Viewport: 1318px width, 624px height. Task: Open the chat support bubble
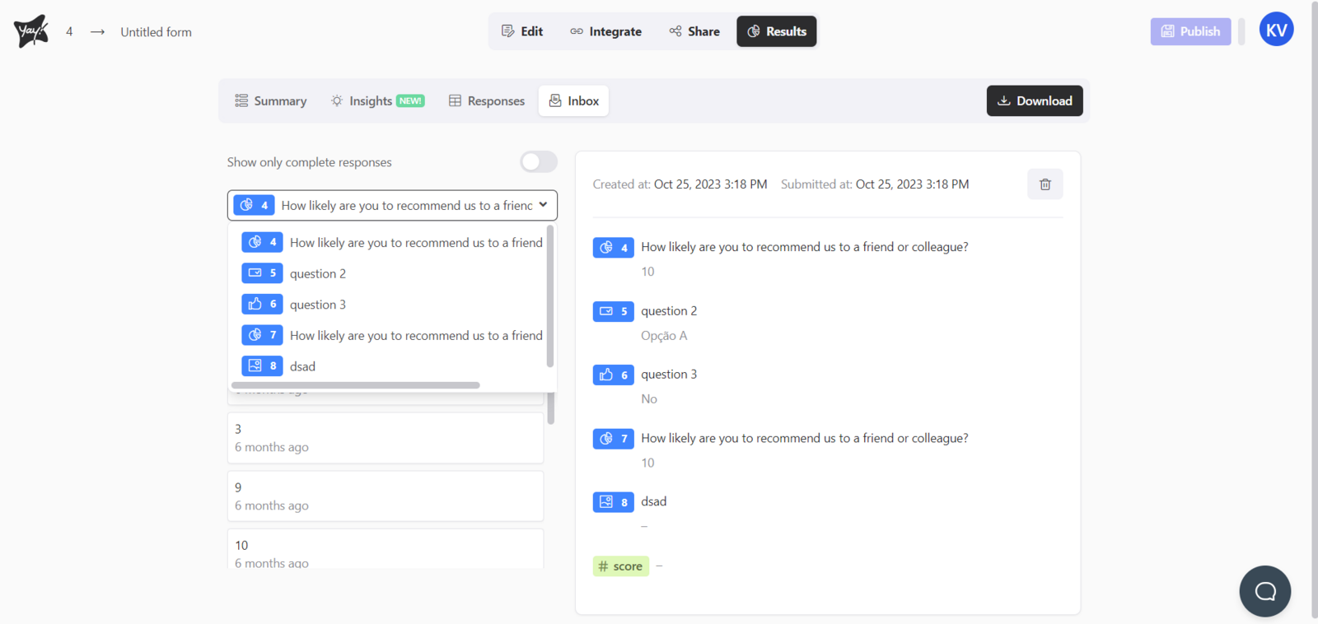click(x=1264, y=591)
